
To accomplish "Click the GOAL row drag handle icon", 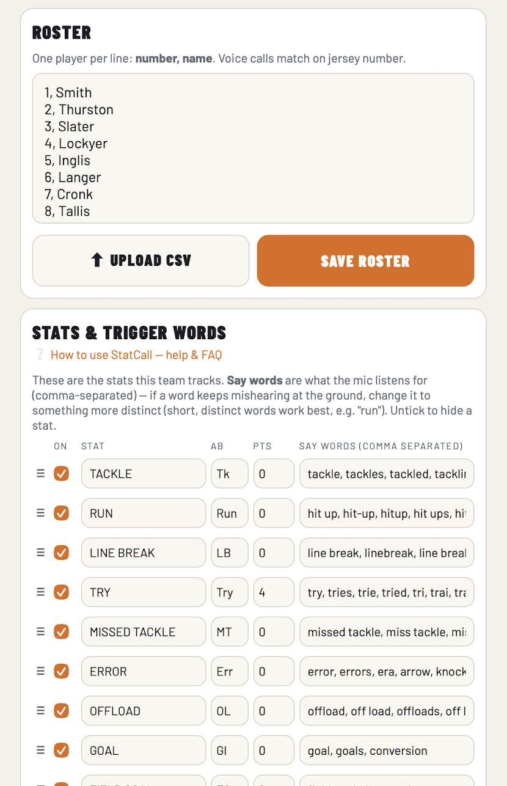I will (40, 751).
